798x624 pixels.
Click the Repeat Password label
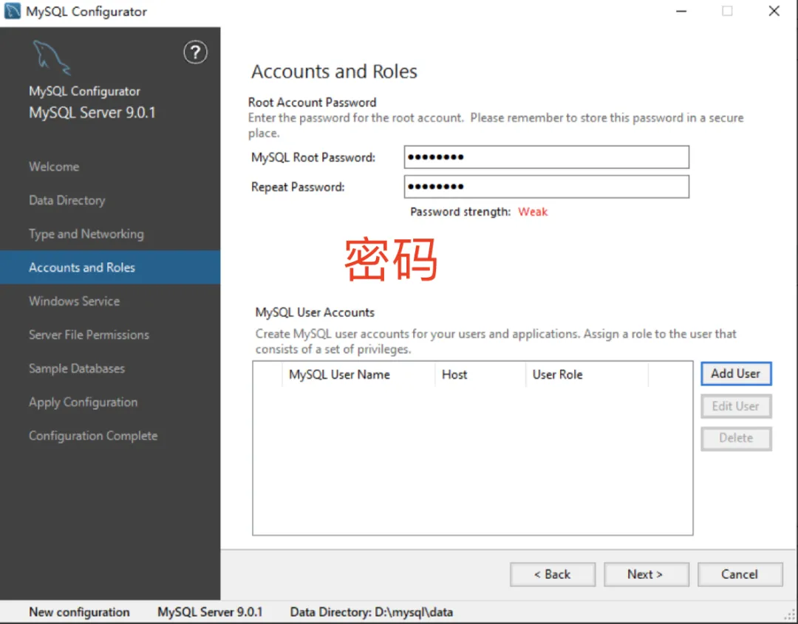pyautogui.click(x=298, y=187)
